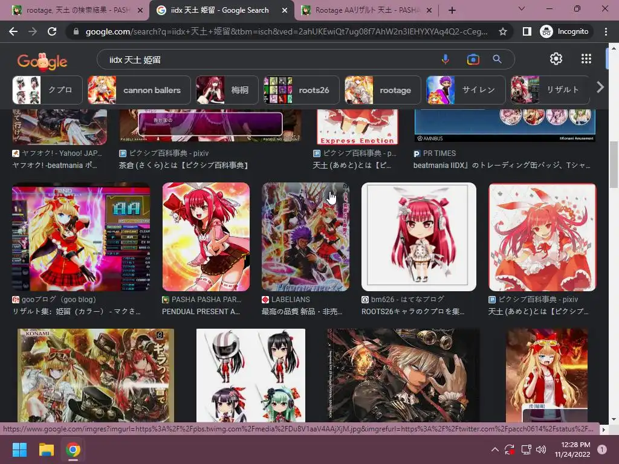This screenshot has width=619, height=464.
Task: Open the side panel icon
Action: (x=527, y=31)
